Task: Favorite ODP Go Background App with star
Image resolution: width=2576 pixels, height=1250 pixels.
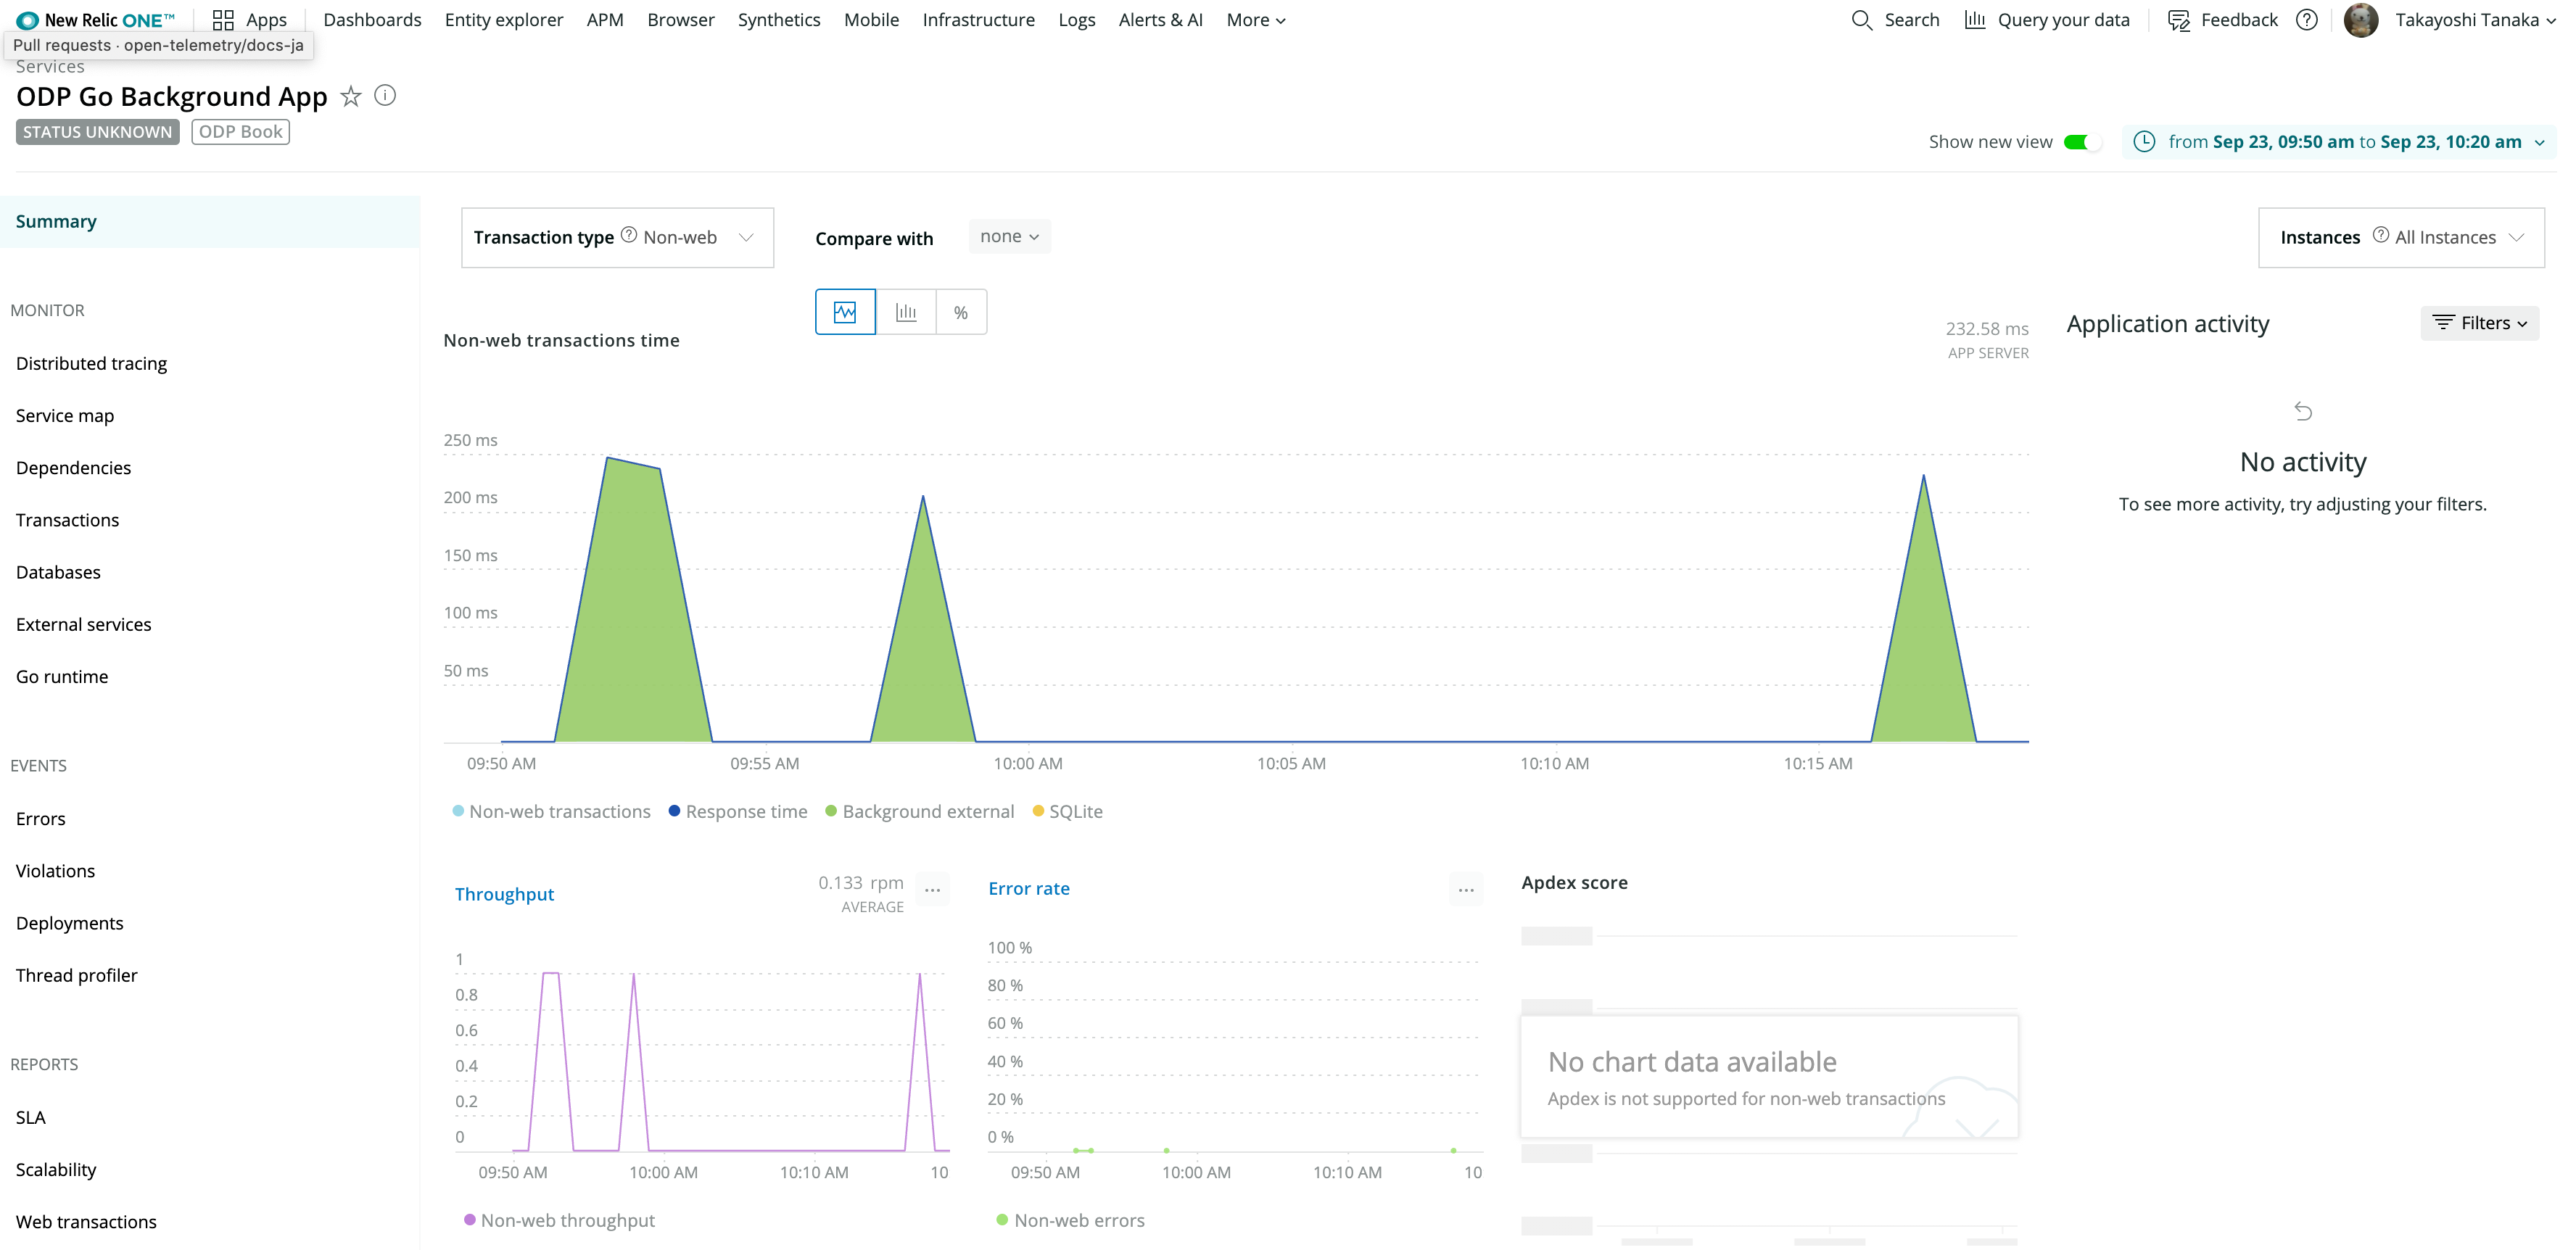Action: click(x=351, y=96)
